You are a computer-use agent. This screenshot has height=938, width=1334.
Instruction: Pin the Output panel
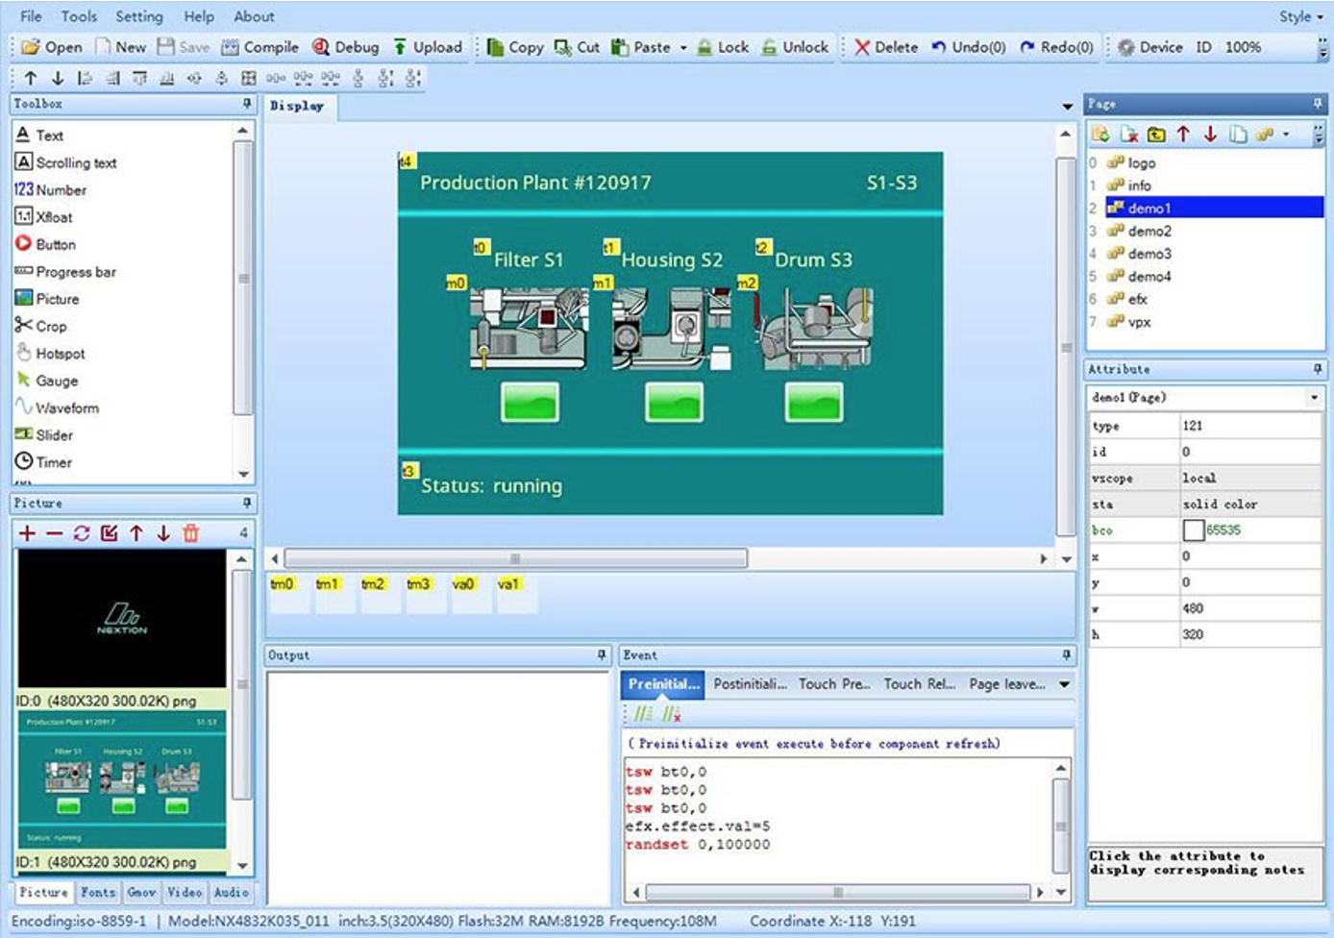[602, 654]
